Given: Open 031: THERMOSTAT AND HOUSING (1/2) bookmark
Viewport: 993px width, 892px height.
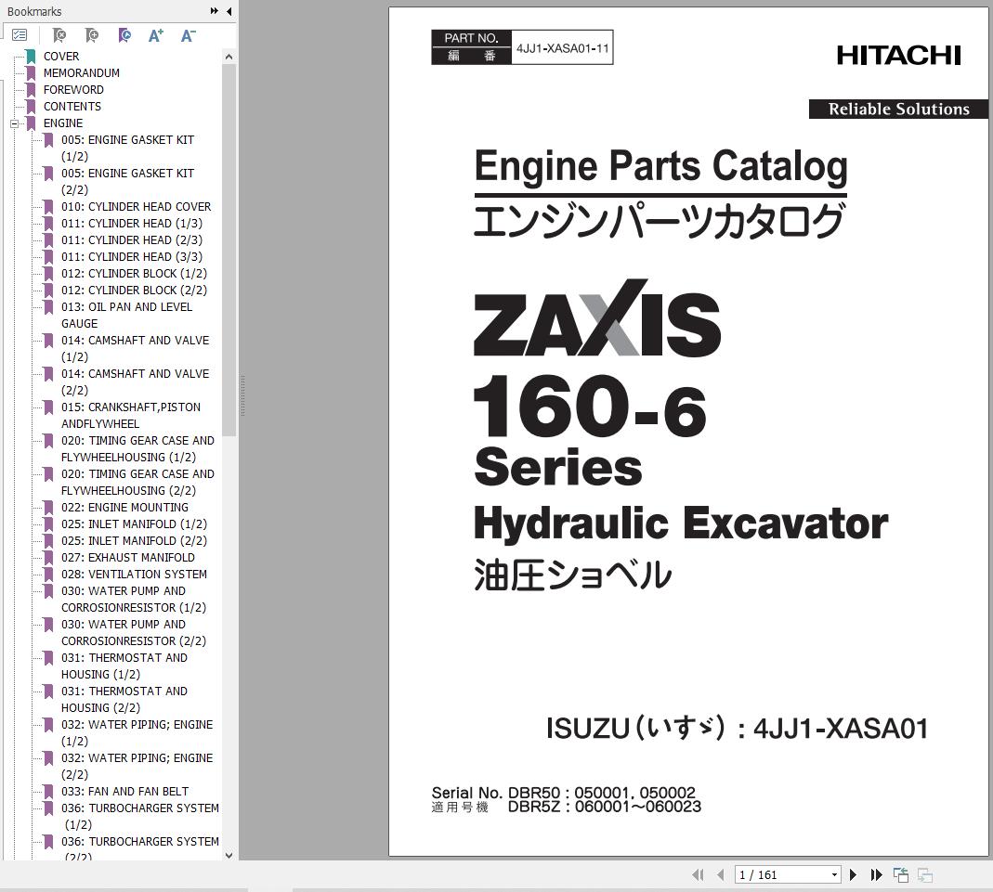Looking at the screenshot, I should click(x=124, y=666).
